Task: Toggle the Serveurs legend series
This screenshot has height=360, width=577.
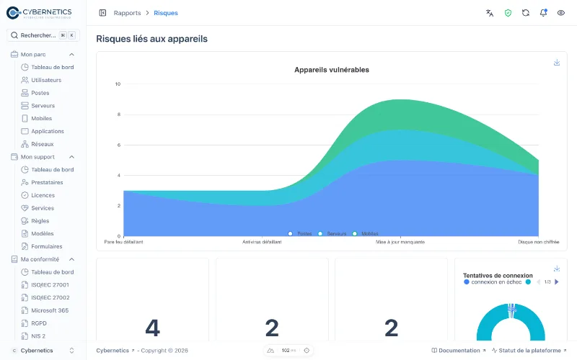Action: pos(332,233)
